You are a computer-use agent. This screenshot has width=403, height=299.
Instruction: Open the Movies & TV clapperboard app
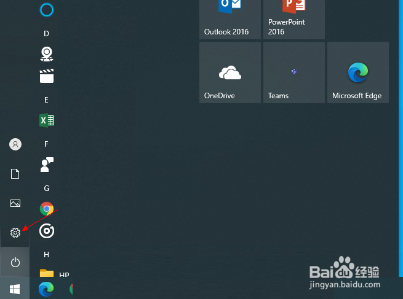(x=47, y=76)
